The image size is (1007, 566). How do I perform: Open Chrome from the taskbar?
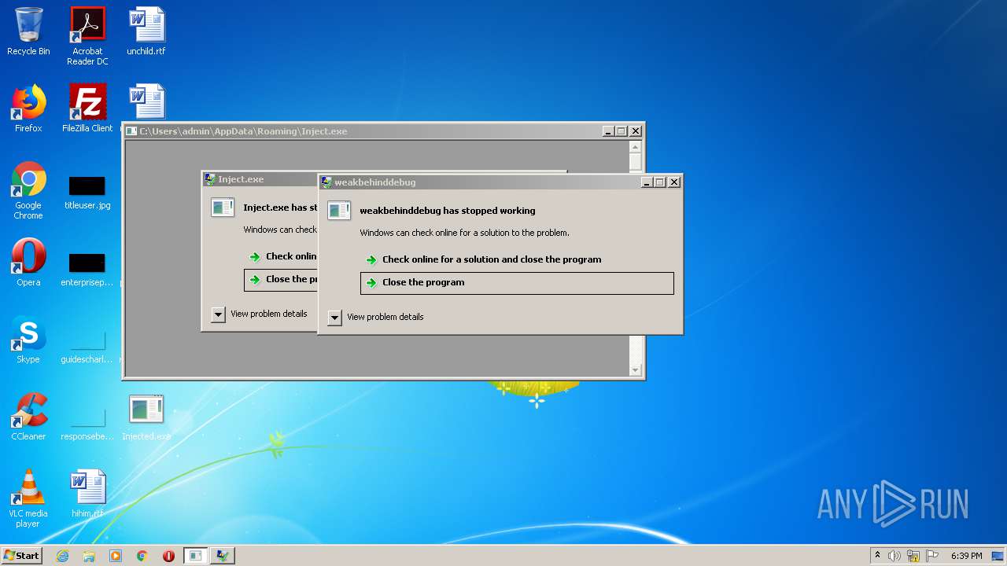point(142,556)
